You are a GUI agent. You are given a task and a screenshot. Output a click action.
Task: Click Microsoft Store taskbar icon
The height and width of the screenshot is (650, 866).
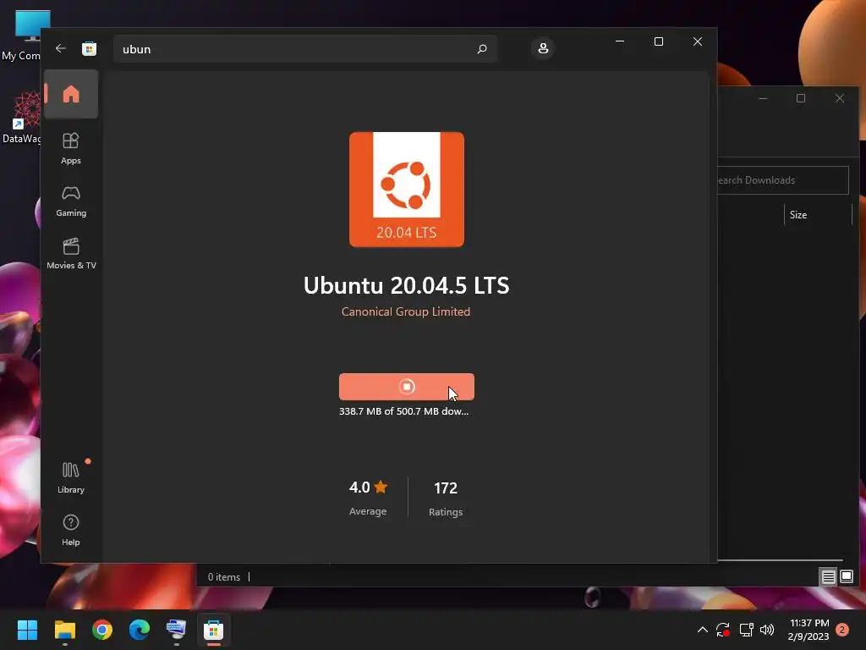(x=213, y=630)
